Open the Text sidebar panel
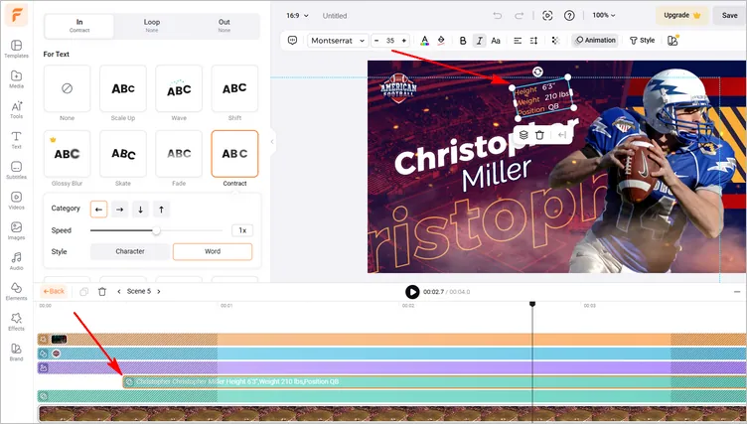The height and width of the screenshot is (424, 747). pyautogui.click(x=16, y=140)
